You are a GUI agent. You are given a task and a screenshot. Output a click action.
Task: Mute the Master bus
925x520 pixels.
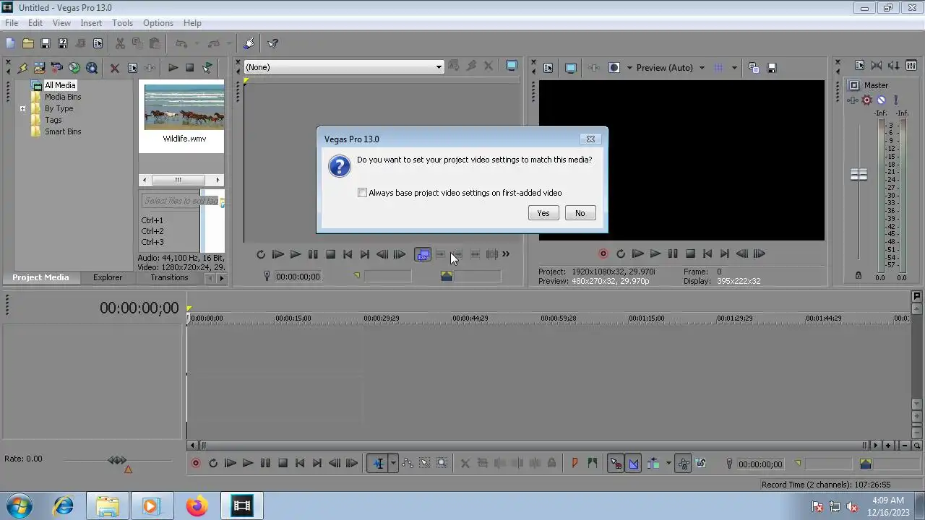(x=881, y=100)
